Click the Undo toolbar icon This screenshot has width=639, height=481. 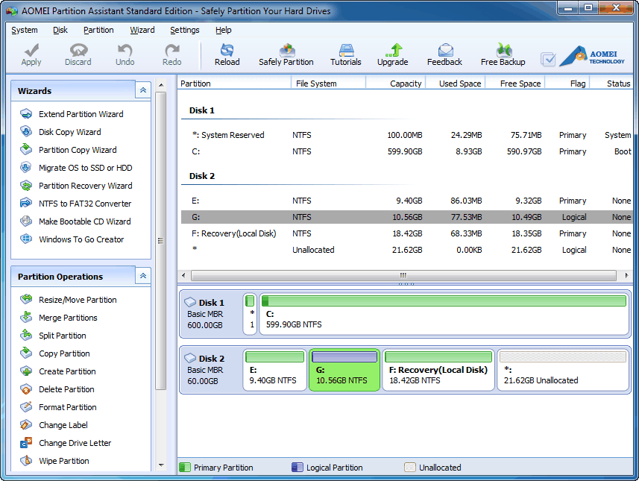coord(125,54)
